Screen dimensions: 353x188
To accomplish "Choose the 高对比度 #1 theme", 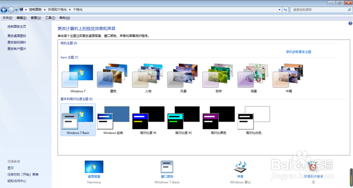I will pos(148,120).
